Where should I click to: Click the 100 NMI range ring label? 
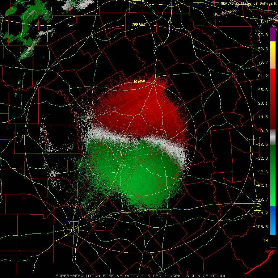[139, 24]
